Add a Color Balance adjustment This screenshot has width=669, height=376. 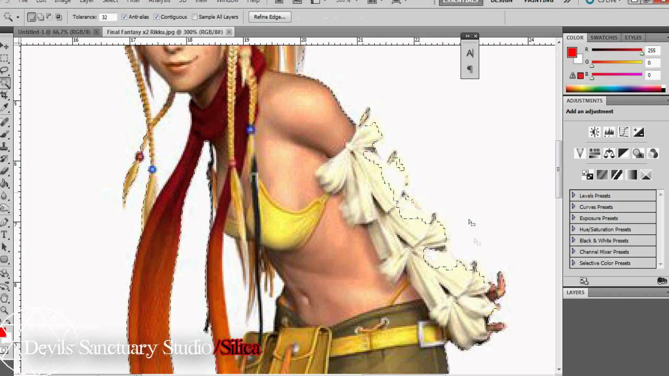click(x=609, y=153)
